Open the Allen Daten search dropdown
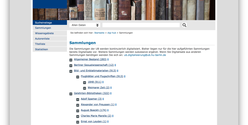The height and width of the screenshot is (125, 248). pyautogui.click(x=85, y=25)
